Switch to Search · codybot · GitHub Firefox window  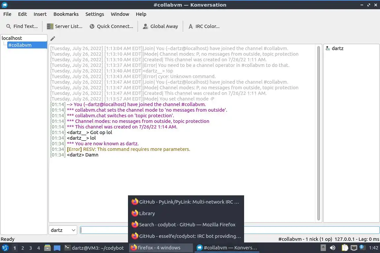[x=186, y=225]
